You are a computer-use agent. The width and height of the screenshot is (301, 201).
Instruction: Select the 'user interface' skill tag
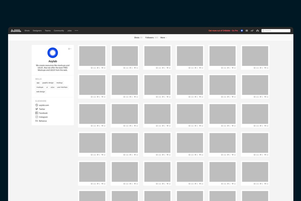click(x=62, y=87)
